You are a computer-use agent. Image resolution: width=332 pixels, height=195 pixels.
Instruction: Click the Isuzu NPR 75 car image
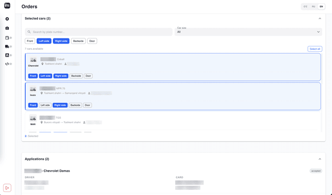pos(33,89)
